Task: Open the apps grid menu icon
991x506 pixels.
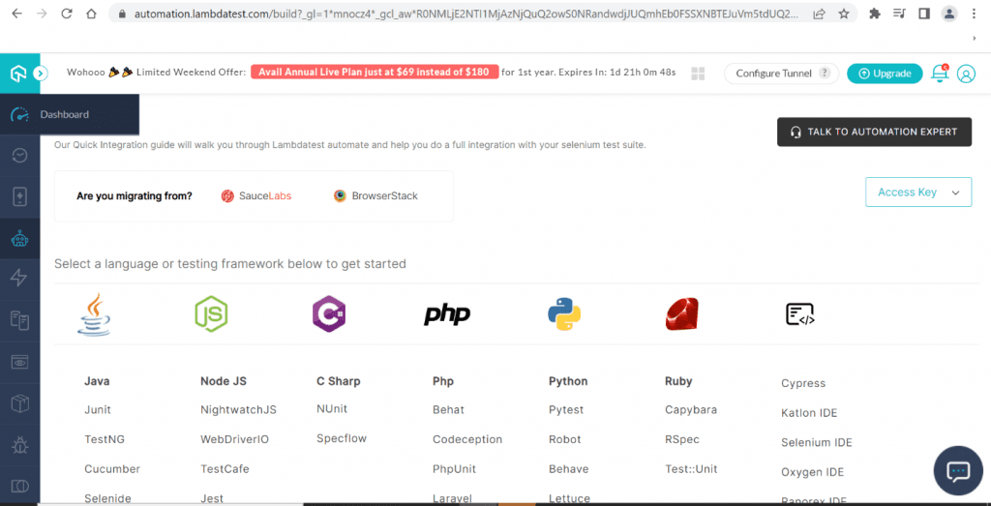Action: click(x=699, y=74)
